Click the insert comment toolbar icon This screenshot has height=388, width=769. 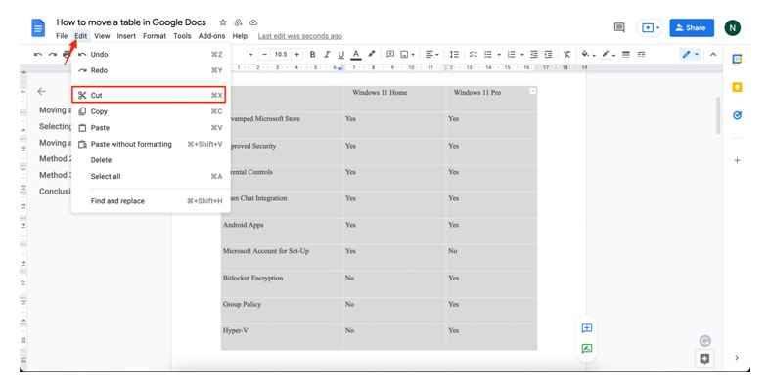[390, 54]
